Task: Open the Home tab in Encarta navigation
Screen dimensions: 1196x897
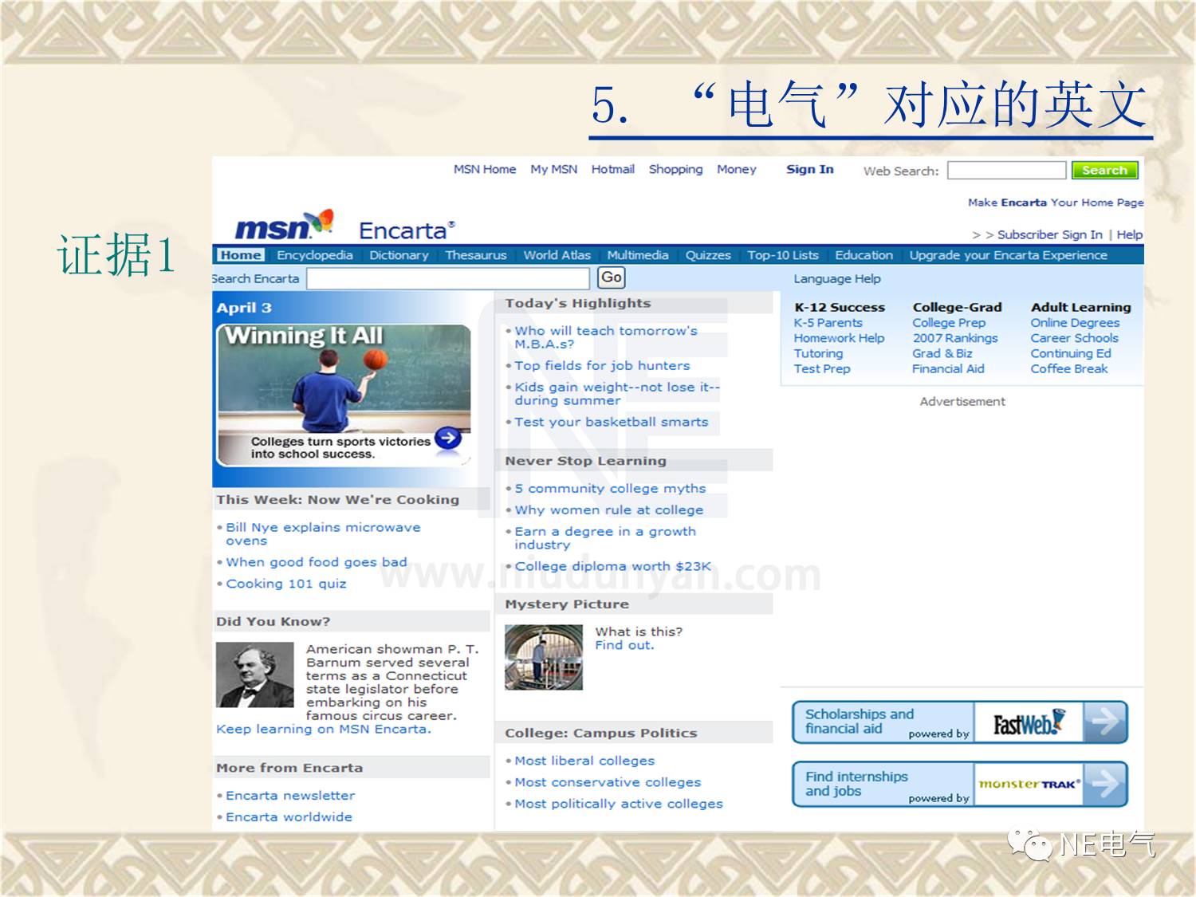Action: coord(241,255)
